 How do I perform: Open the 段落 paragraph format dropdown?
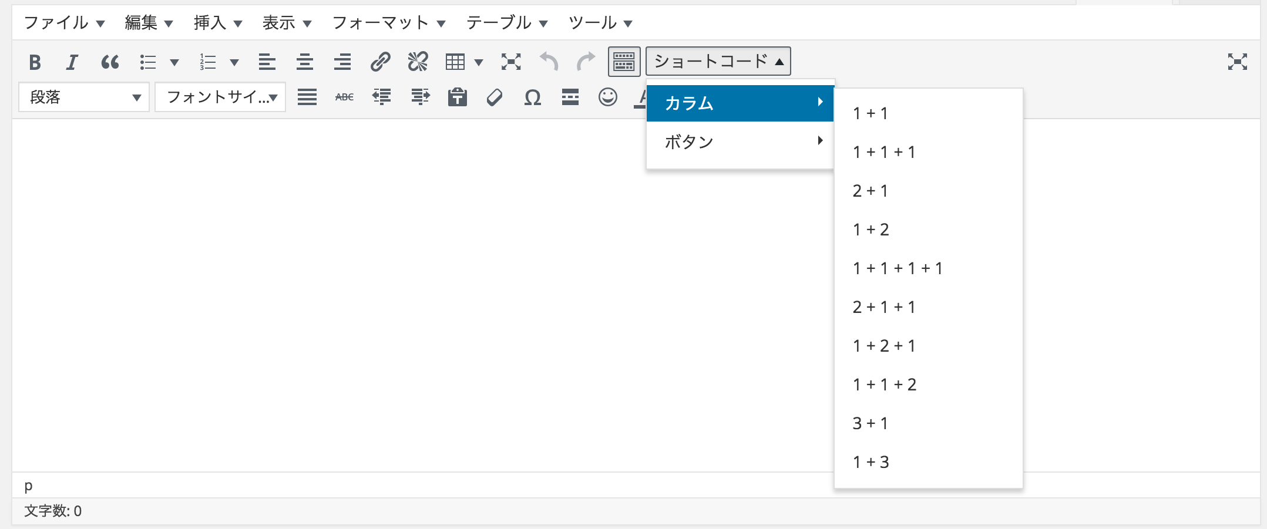pos(84,97)
